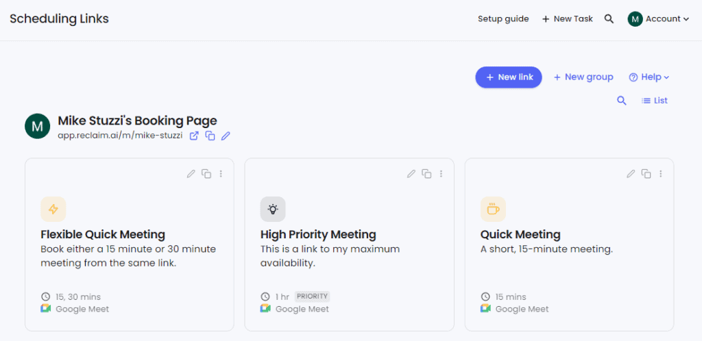Click 'Book either a 15 minute' description

coord(128,256)
